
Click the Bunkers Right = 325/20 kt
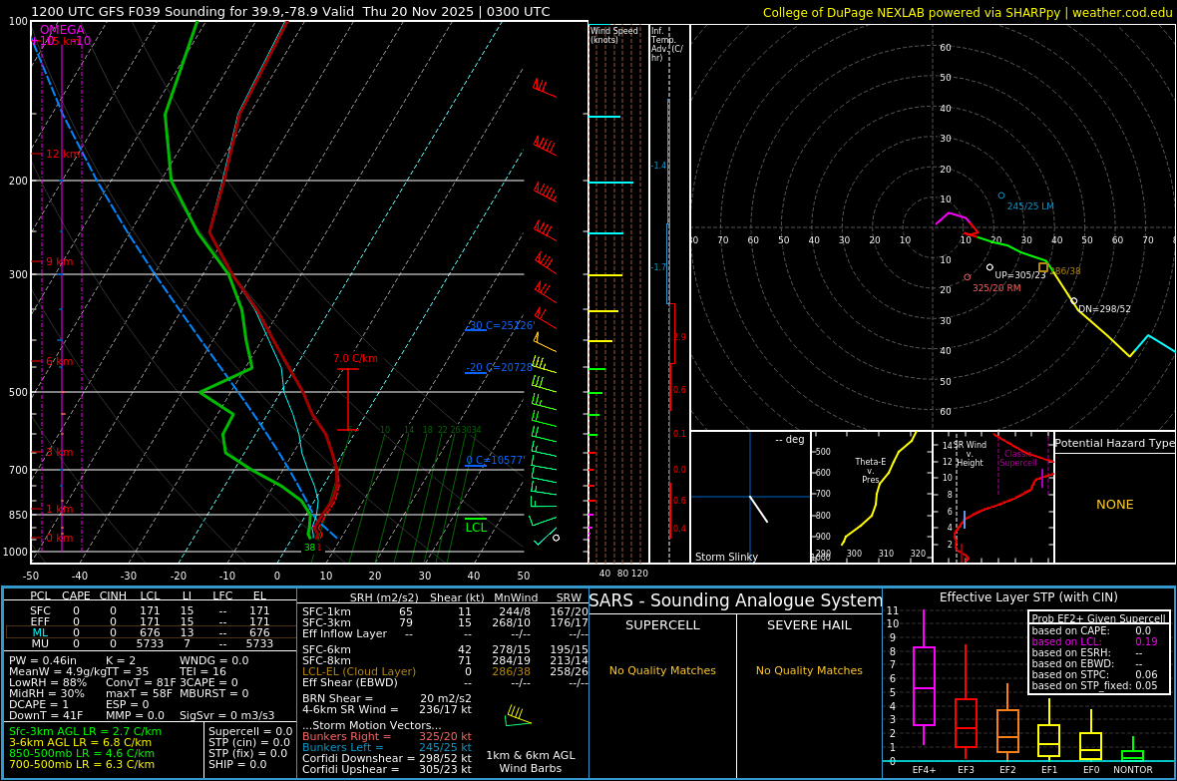(x=387, y=737)
